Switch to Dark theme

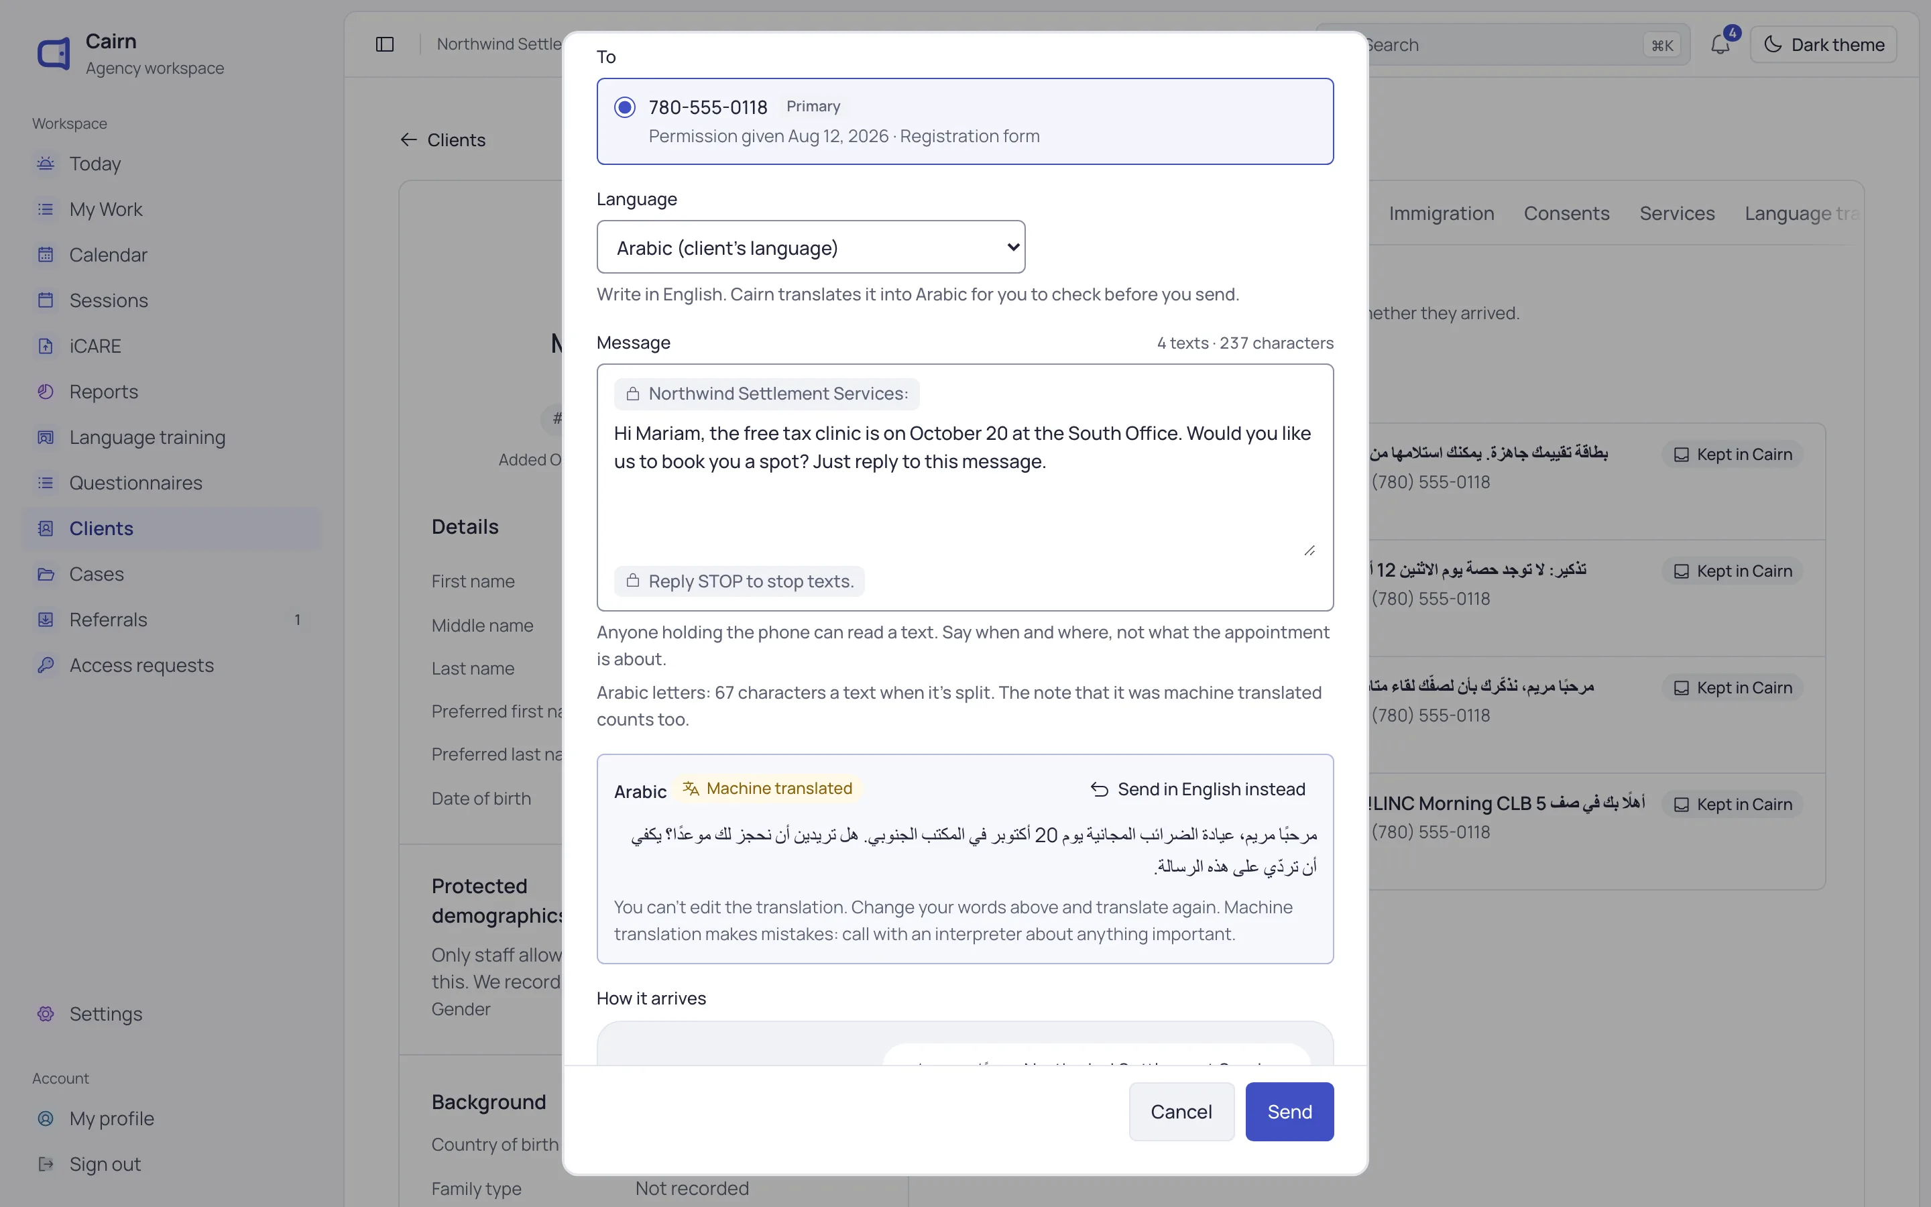tap(1823, 45)
